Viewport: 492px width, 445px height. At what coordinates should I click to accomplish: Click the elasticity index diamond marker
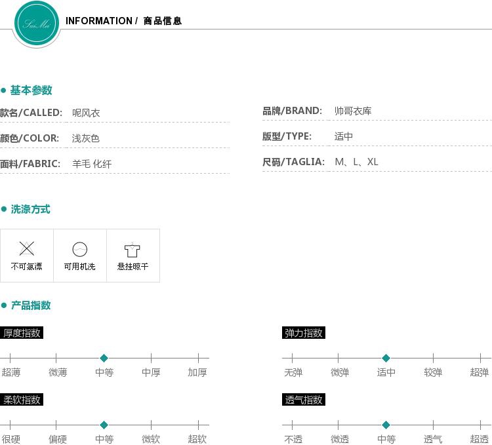(x=386, y=358)
